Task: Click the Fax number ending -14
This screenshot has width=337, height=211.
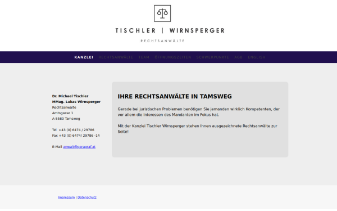Action: 76,136
